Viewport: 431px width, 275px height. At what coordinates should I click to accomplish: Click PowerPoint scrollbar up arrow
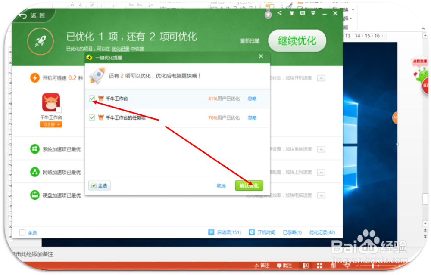425,35
